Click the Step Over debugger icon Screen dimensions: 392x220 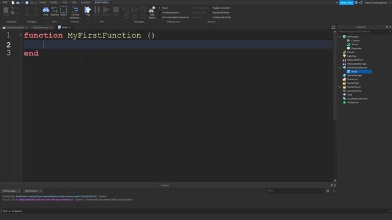point(135,10)
